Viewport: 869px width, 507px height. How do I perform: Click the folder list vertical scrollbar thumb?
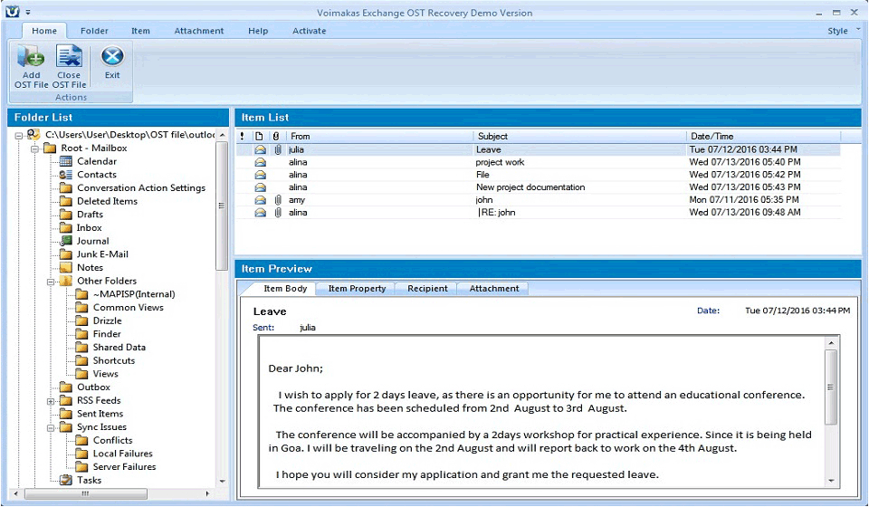click(x=222, y=206)
